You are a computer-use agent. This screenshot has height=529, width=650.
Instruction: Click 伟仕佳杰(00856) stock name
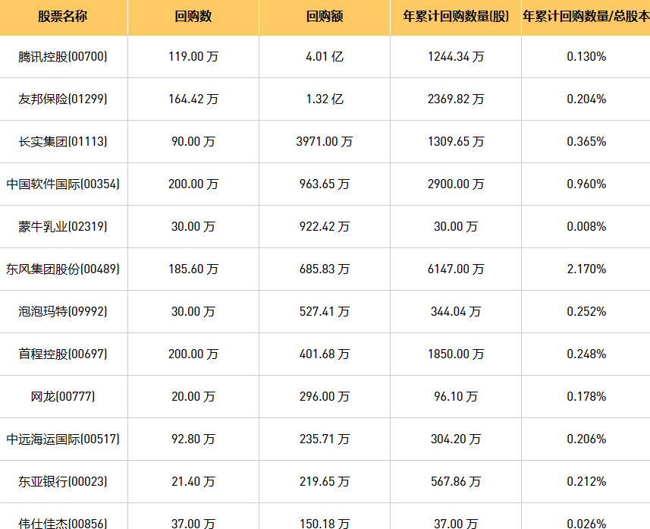coord(63,523)
